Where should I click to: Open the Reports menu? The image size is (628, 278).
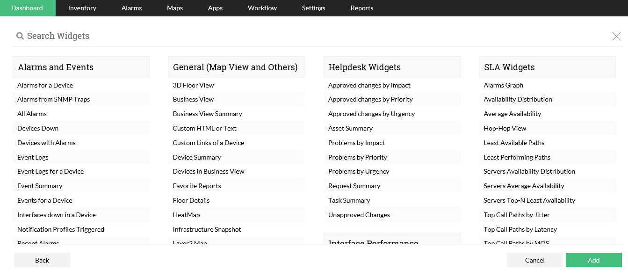pyautogui.click(x=362, y=8)
